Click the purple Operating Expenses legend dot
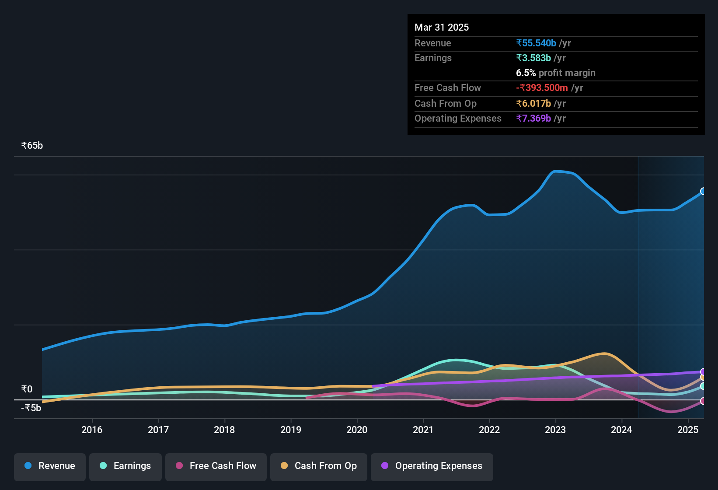 pos(385,465)
